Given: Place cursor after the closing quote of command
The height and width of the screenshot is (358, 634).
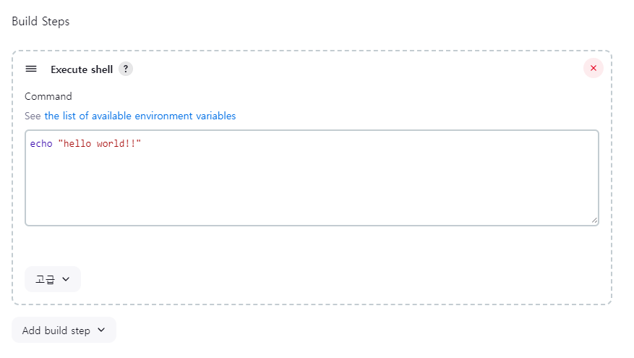Looking at the screenshot, I should [x=142, y=144].
